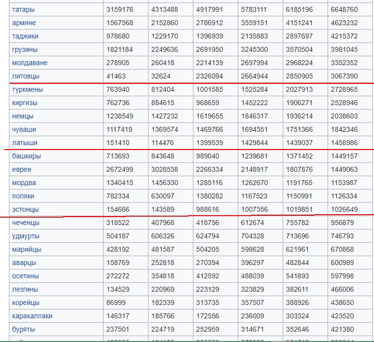
Task: Select value 630097 in поляки row
Action: (x=163, y=196)
